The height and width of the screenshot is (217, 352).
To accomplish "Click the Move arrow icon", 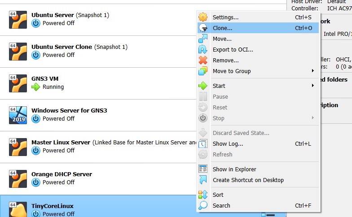I will (x=203, y=39).
